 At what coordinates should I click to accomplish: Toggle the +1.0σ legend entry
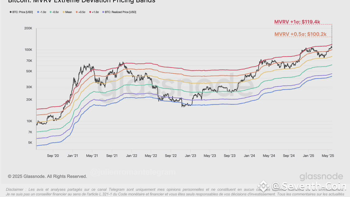[94, 12]
